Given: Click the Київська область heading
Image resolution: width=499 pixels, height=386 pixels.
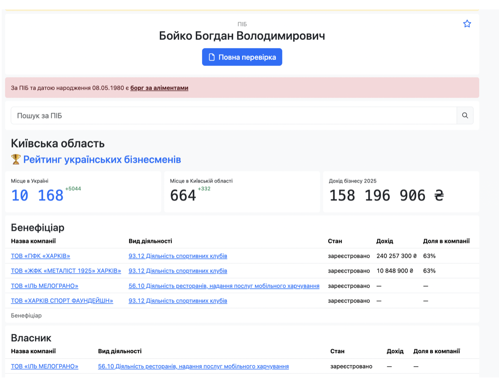Looking at the screenshot, I should 58,143.
